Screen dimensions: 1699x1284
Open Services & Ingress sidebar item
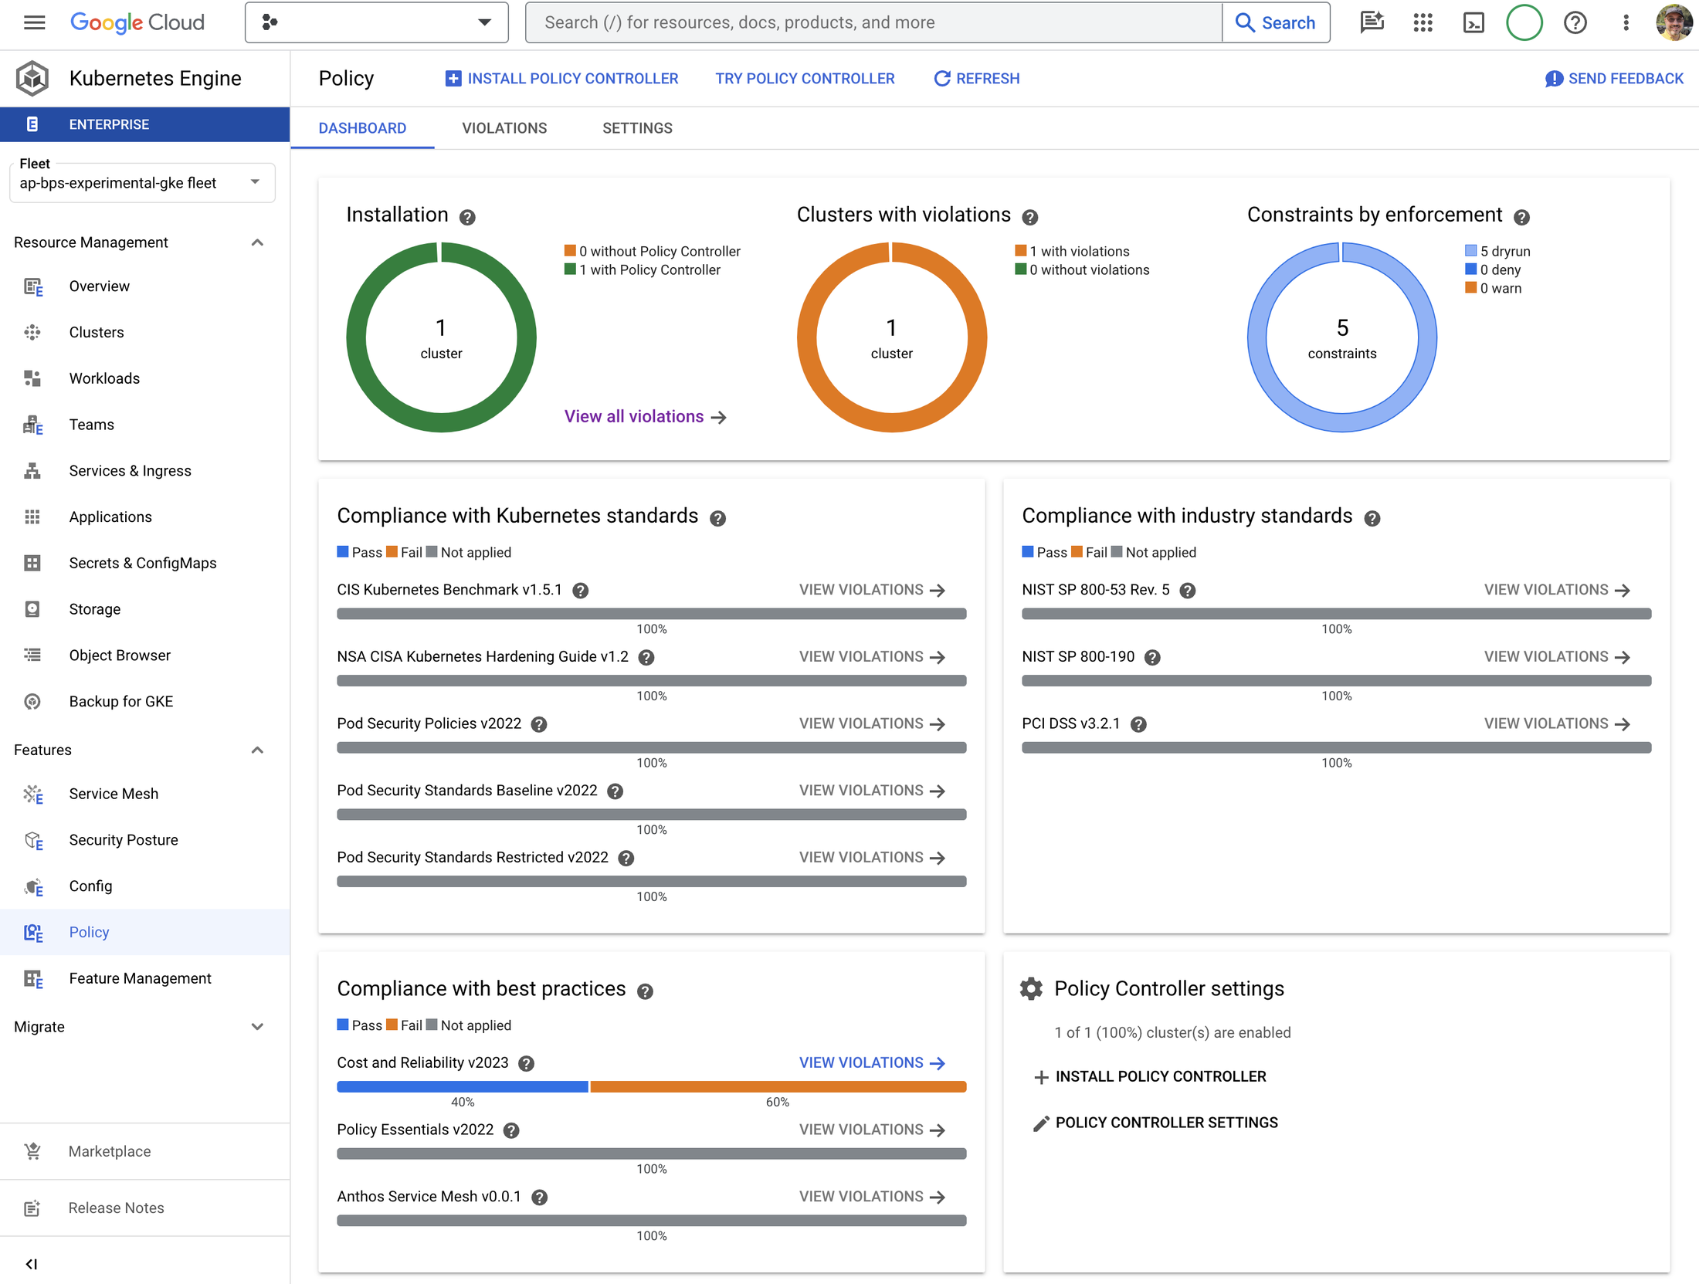tap(145, 471)
